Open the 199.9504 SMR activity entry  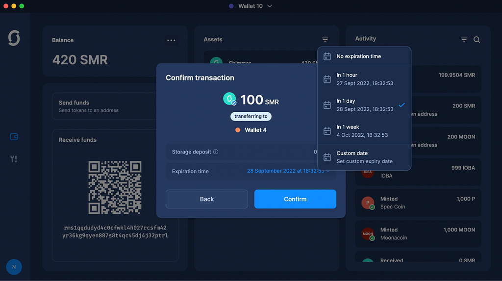[x=446, y=79]
